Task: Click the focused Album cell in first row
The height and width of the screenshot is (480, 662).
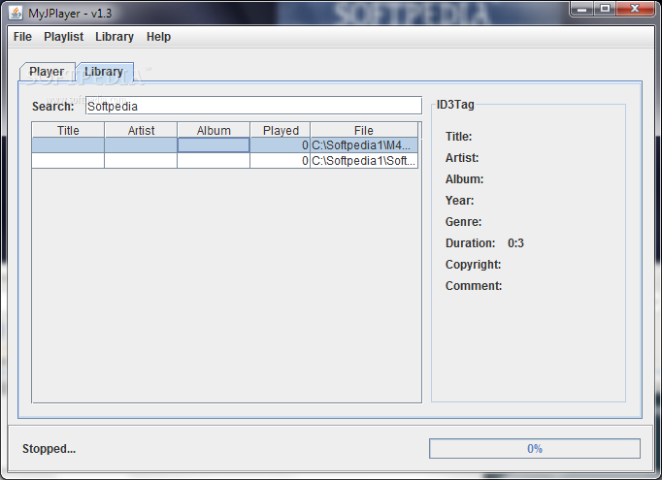Action: pyautogui.click(x=214, y=145)
